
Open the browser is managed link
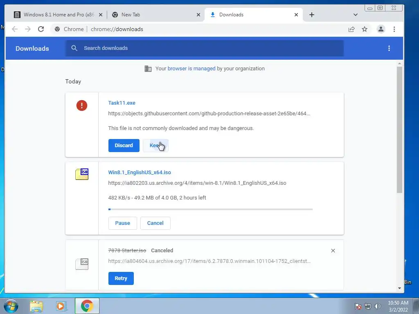pos(191,69)
